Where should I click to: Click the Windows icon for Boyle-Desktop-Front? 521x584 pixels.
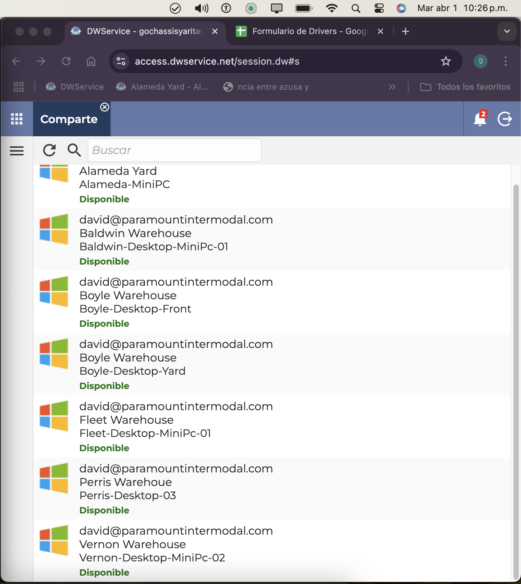pos(54,291)
